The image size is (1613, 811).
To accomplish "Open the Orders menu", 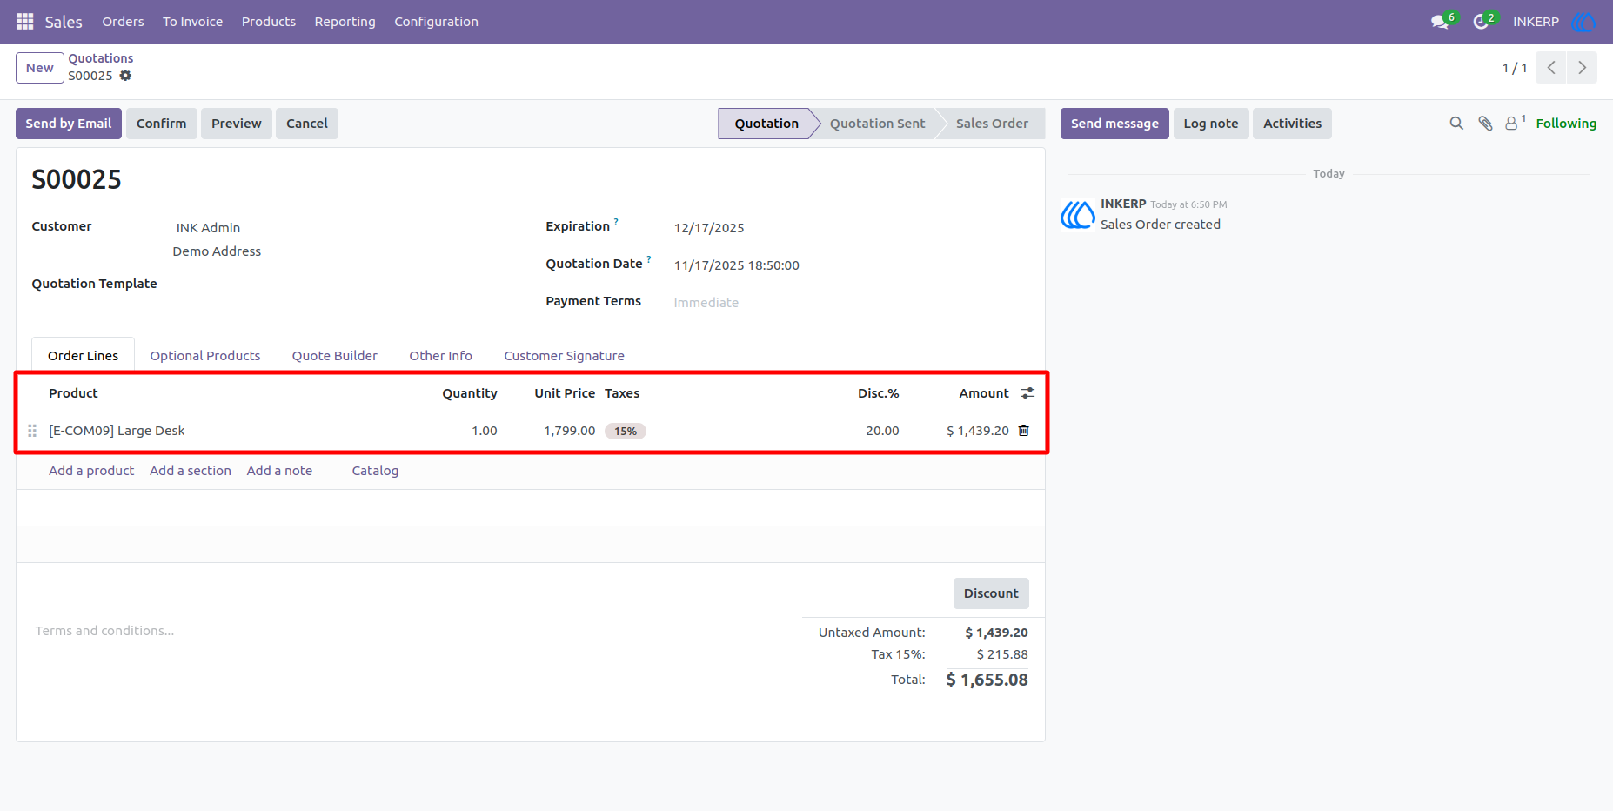I will pos(123,22).
